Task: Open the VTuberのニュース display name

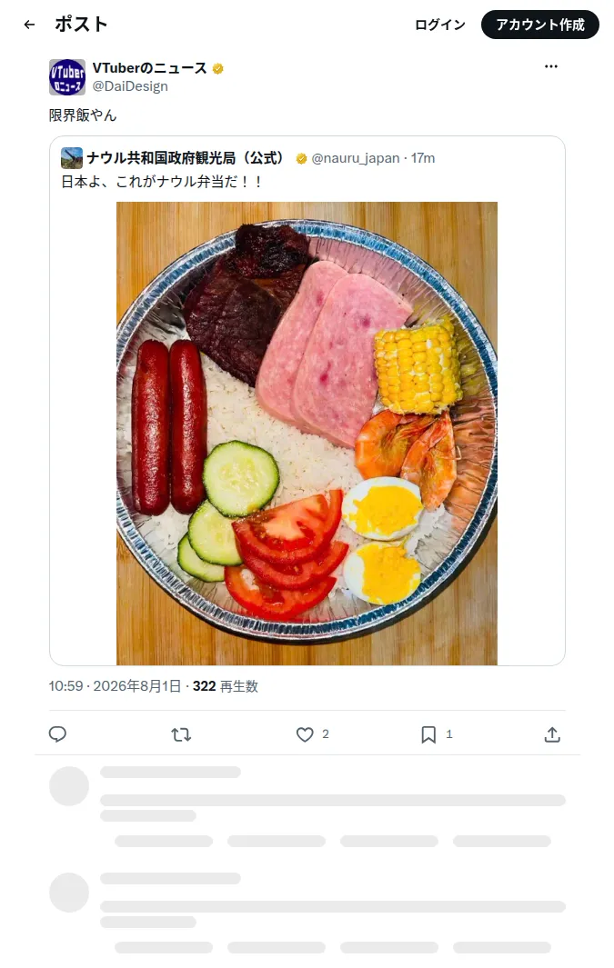Action: coord(149,68)
